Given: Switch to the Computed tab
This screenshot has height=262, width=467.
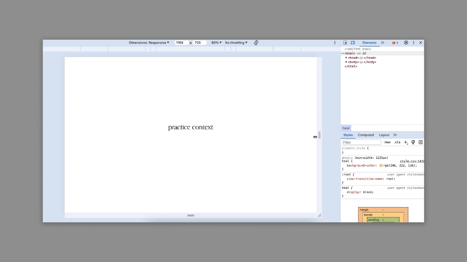Looking at the screenshot, I should pos(366,135).
